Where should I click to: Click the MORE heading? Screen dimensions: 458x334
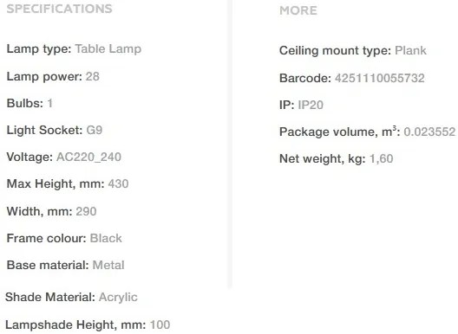(x=298, y=10)
